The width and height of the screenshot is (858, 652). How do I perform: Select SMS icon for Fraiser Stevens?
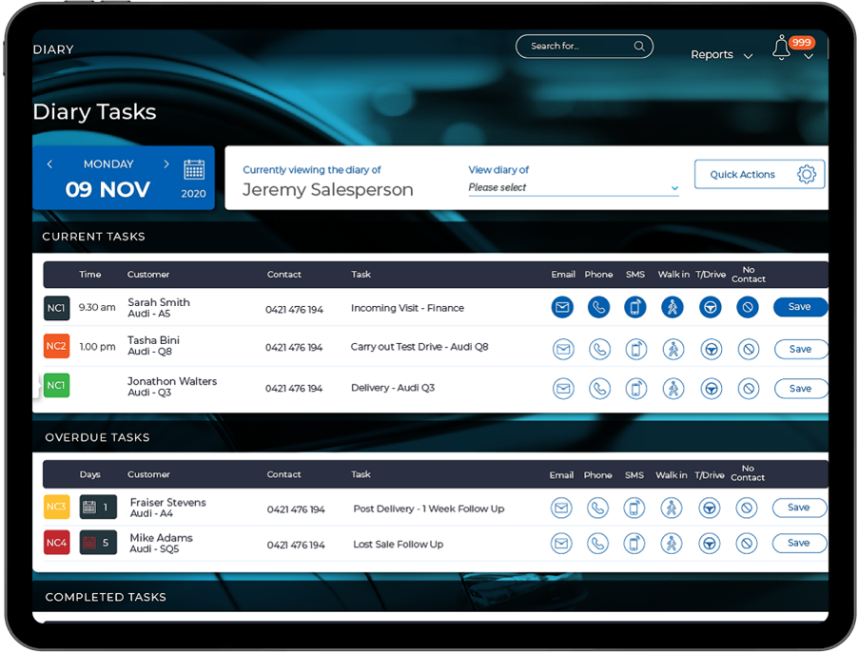click(x=634, y=508)
